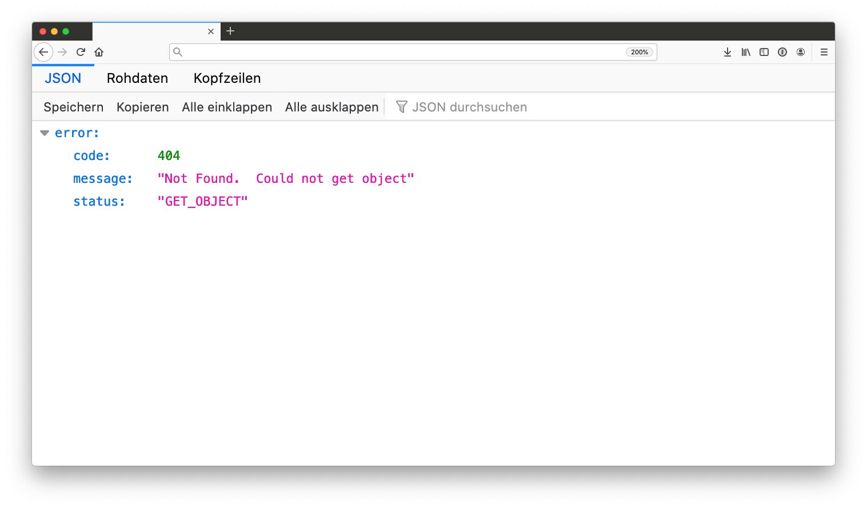The height and width of the screenshot is (508, 867).
Task: Switch to the Kopfzeilen tab
Action: click(x=227, y=78)
